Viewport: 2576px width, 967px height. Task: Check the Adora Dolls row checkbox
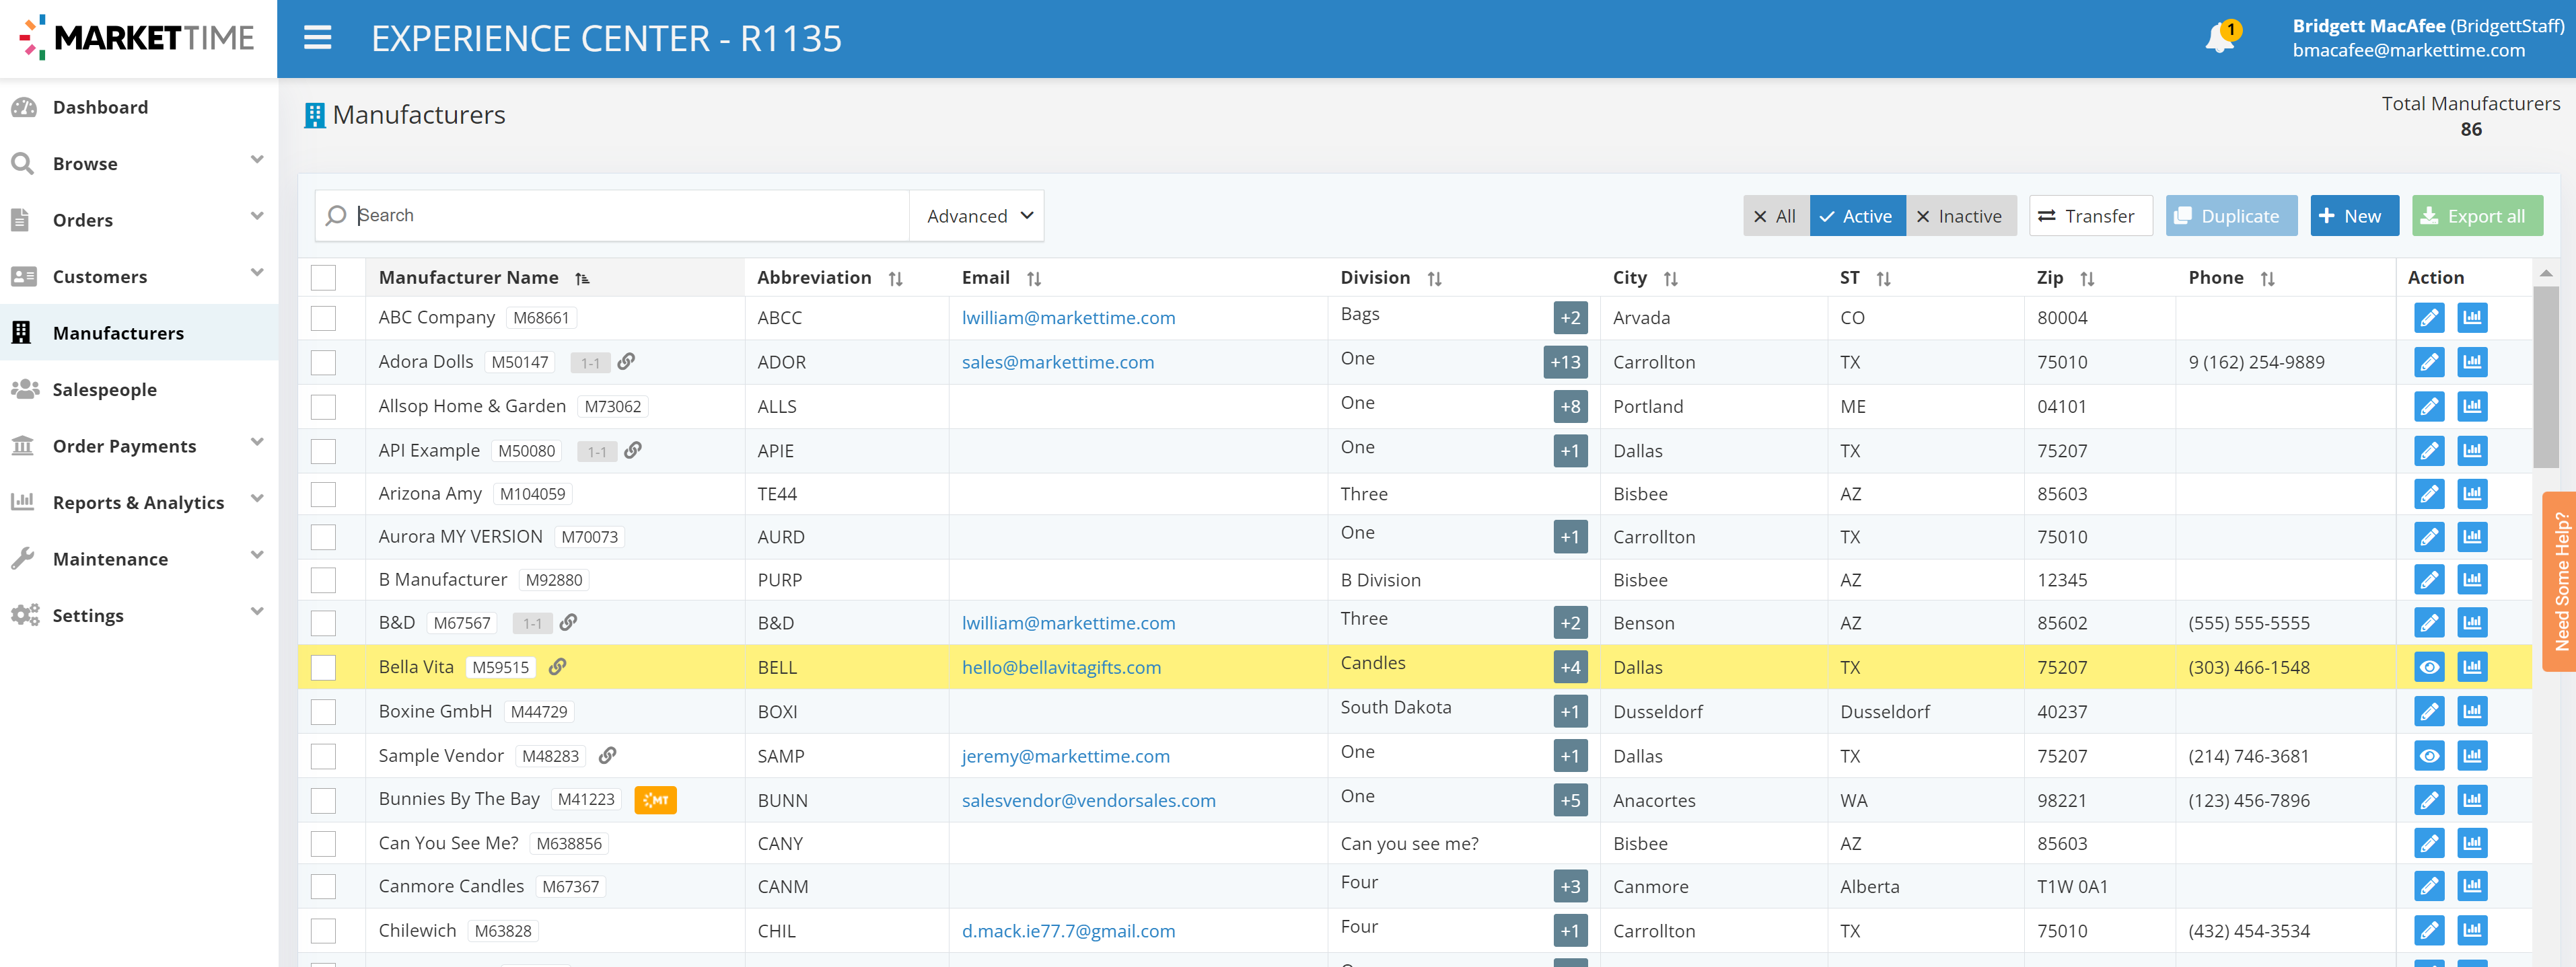[x=323, y=362]
